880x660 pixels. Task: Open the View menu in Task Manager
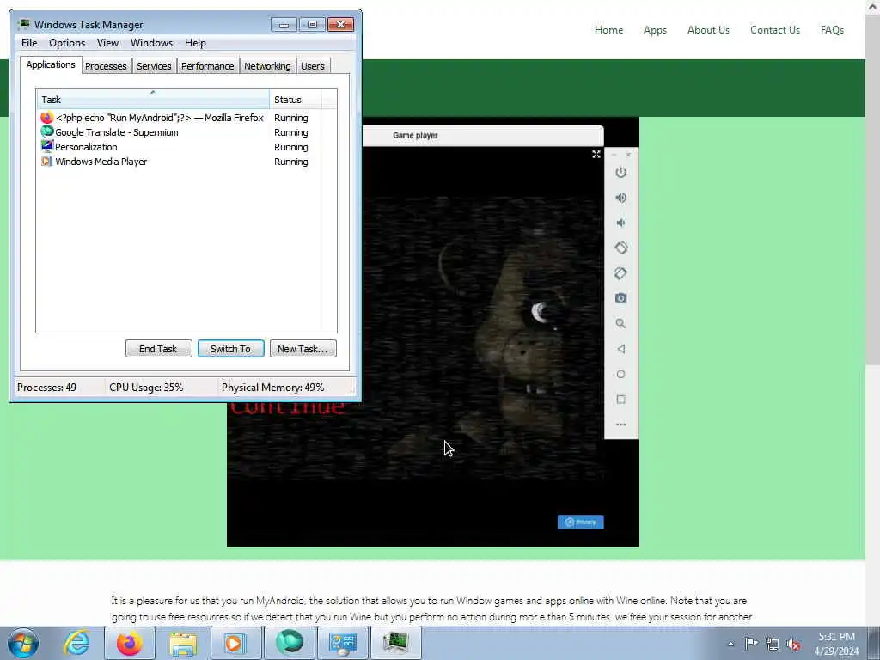point(107,43)
